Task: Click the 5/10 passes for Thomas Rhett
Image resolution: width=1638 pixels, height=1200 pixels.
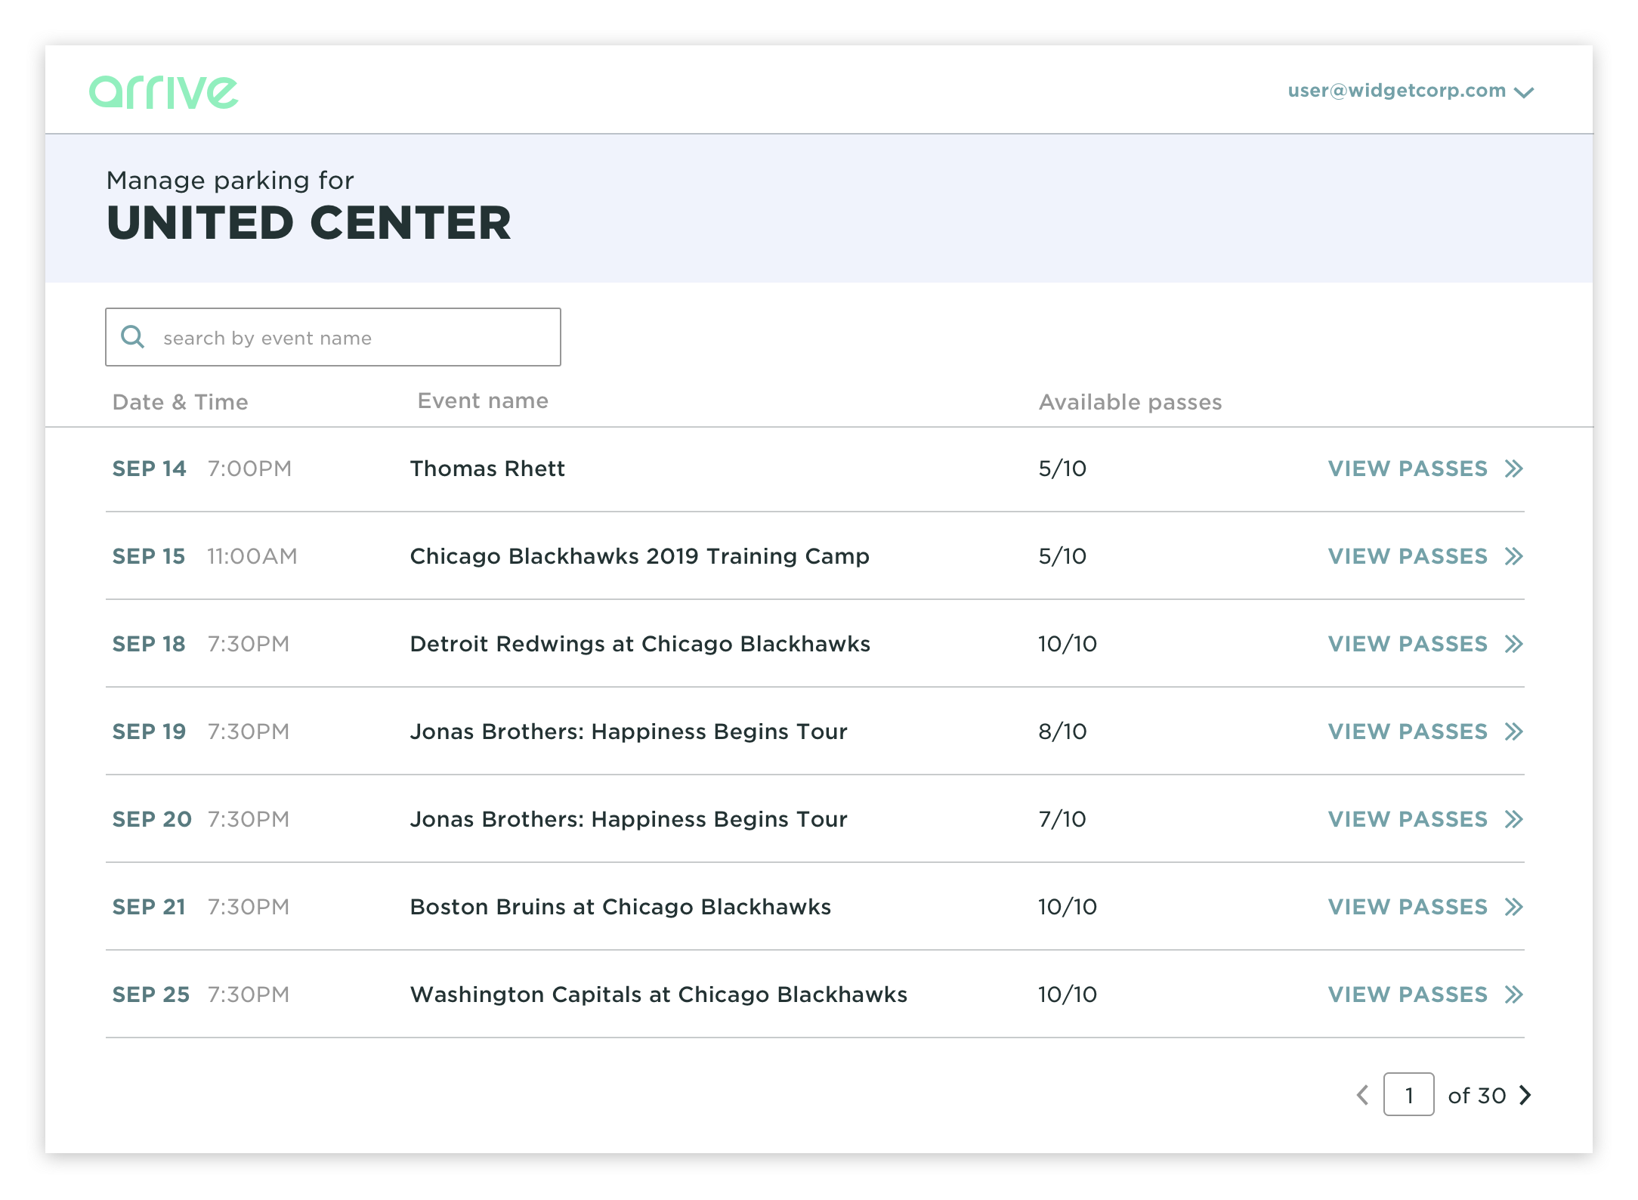Action: (x=1062, y=469)
